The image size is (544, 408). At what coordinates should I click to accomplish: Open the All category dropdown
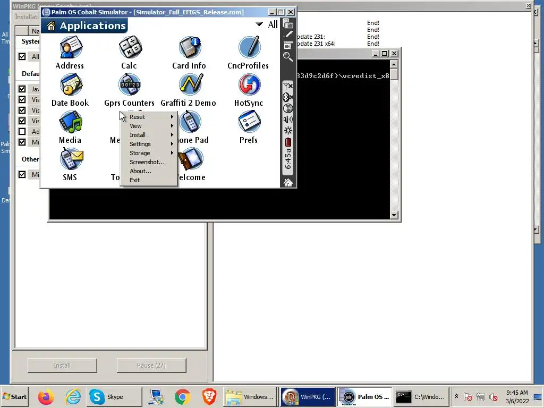point(267,24)
